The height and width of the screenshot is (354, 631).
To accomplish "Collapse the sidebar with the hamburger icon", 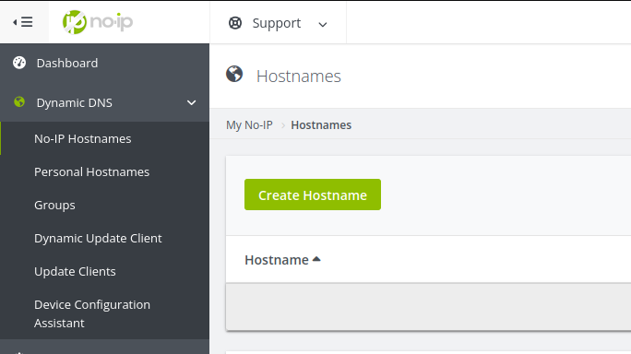I will [x=23, y=22].
